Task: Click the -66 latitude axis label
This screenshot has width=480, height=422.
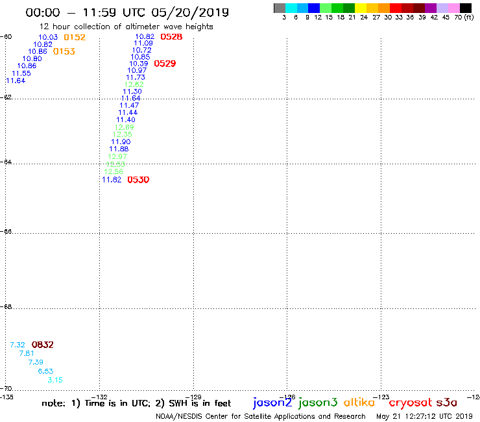Action: [6, 231]
